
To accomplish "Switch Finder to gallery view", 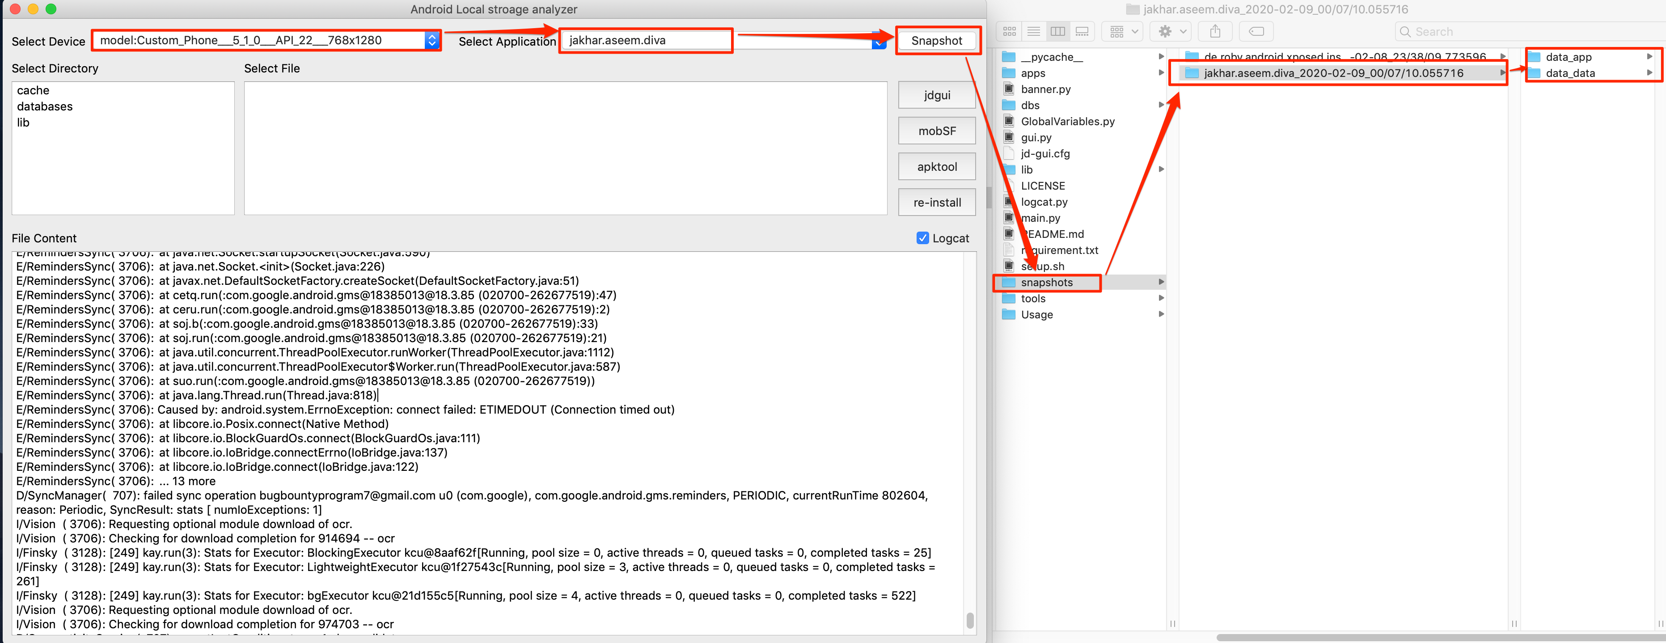I will [x=1082, y=31].
